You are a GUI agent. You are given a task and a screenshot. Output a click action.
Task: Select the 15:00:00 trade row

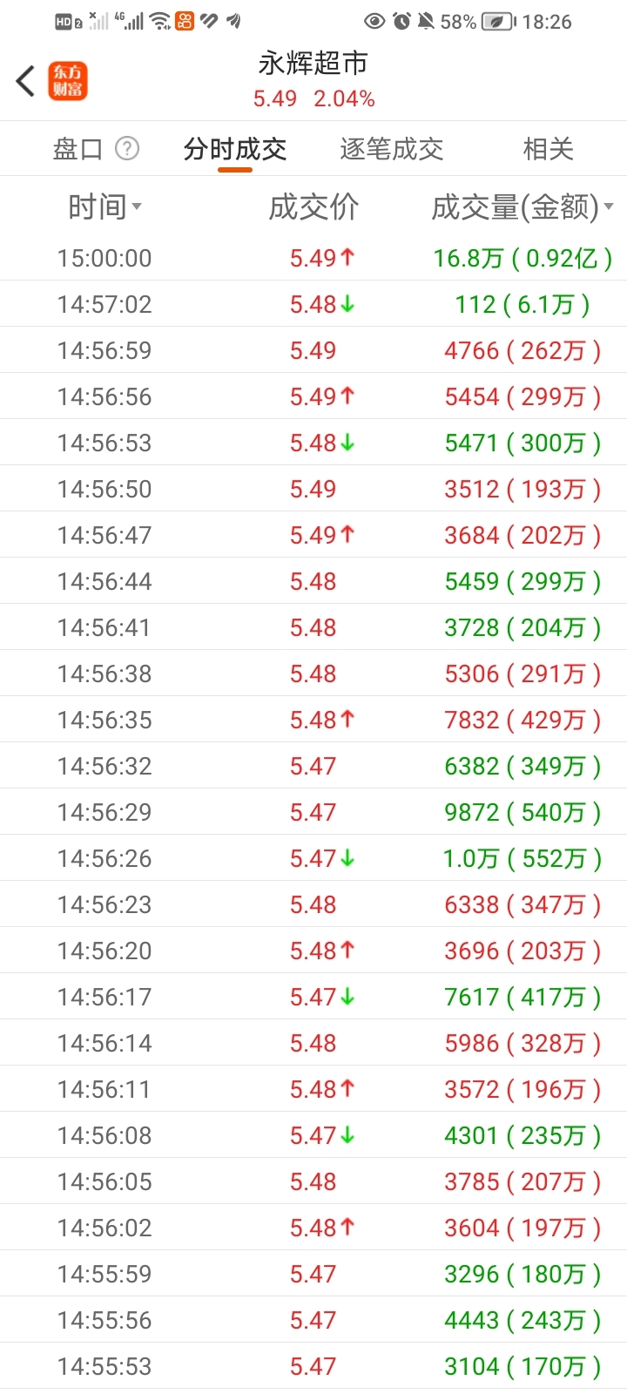[x=313, y=258]
